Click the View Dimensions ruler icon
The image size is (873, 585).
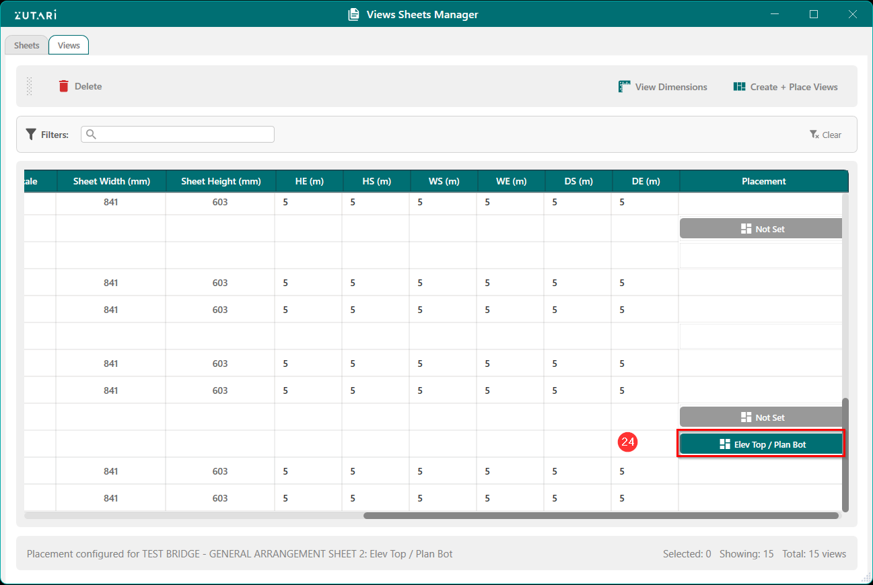pyautogui.click(x=625, y=87)
